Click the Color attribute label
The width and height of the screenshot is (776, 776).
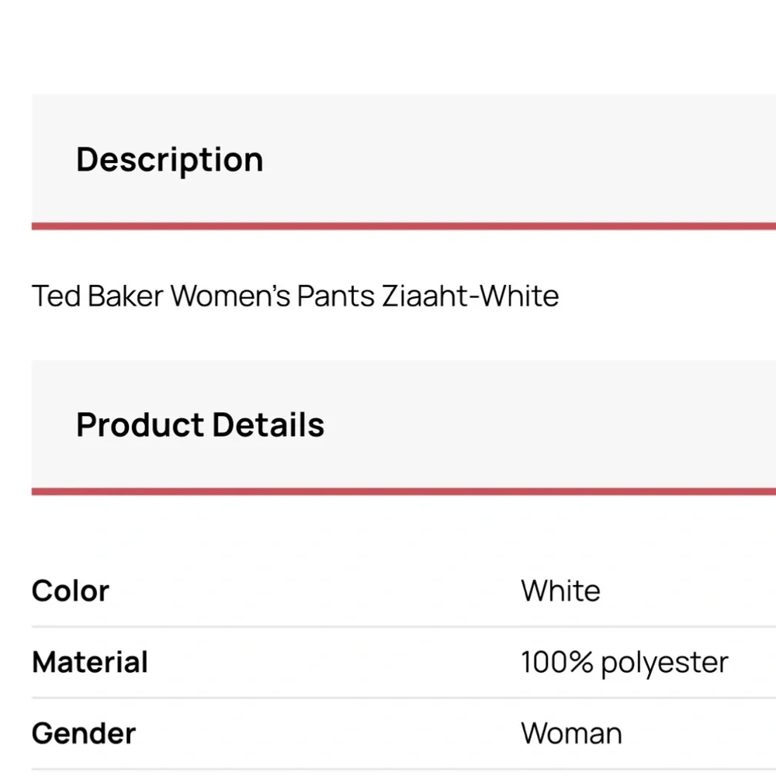71,591
